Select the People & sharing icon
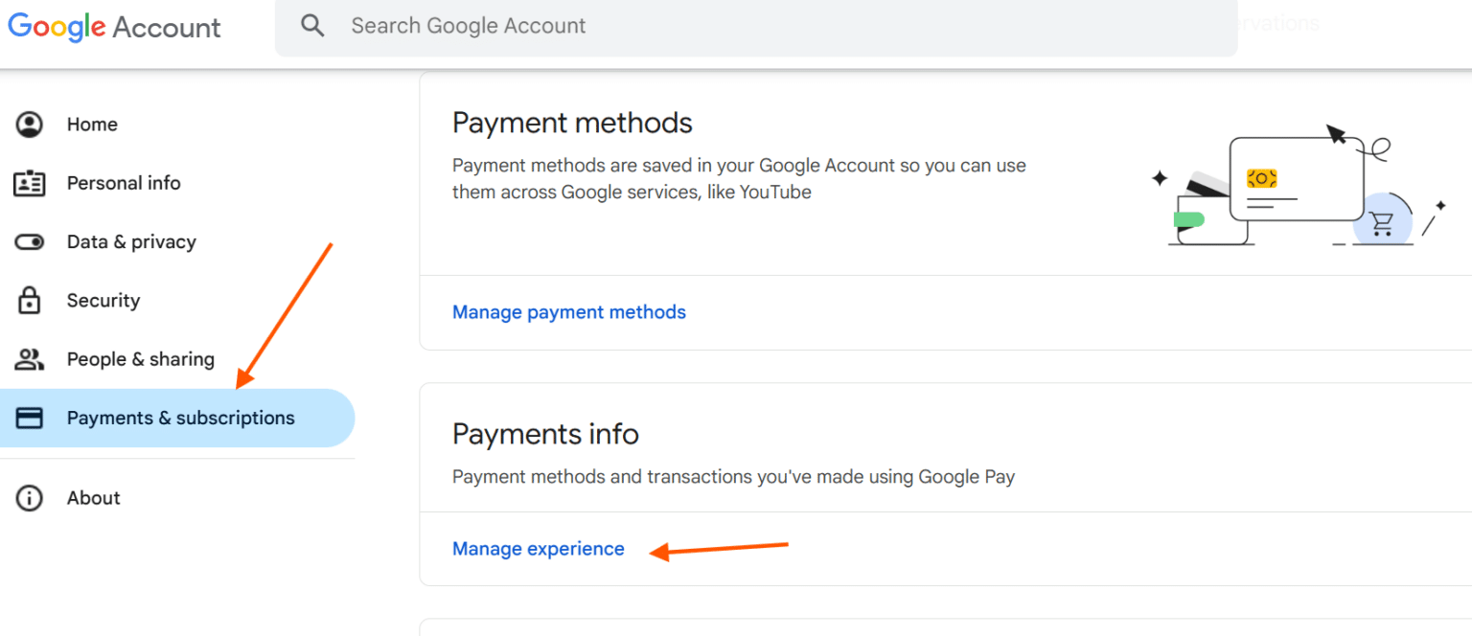1472x636 pixels. pos(30,358)
